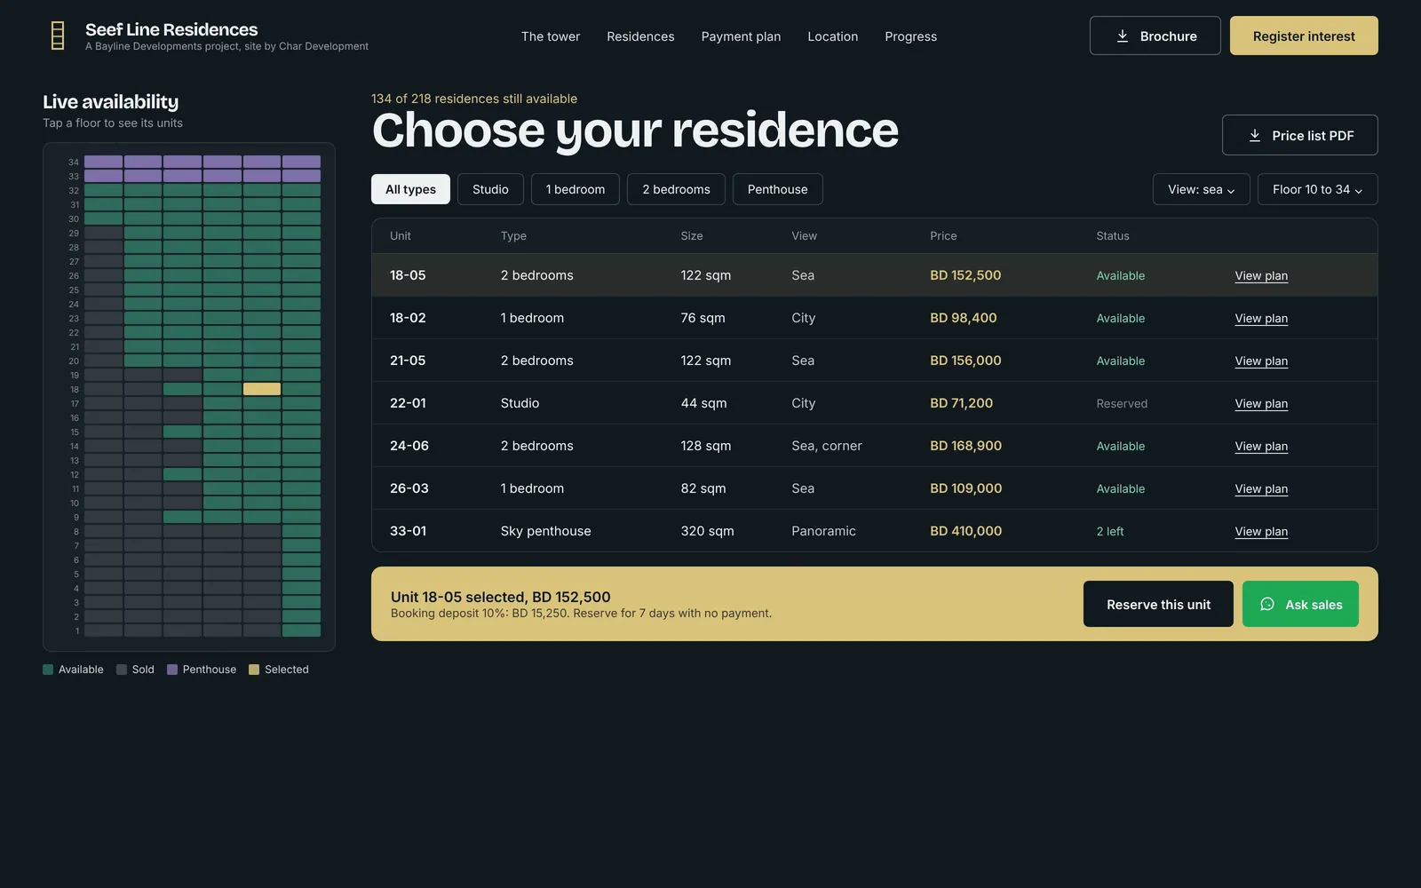Click the gray Sold legend swatch
The image size is (1421, 888).
(x=122, y=670)
